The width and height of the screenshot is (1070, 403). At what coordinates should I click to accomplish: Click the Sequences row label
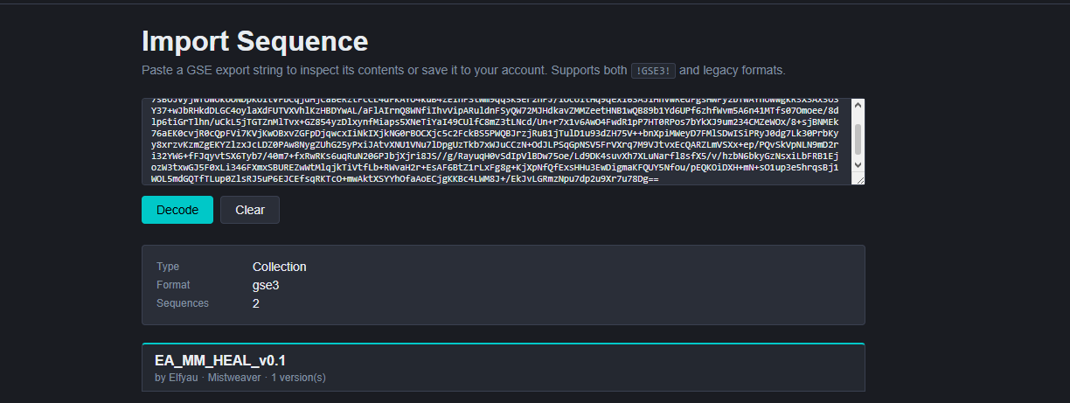[x=183, y=303]
